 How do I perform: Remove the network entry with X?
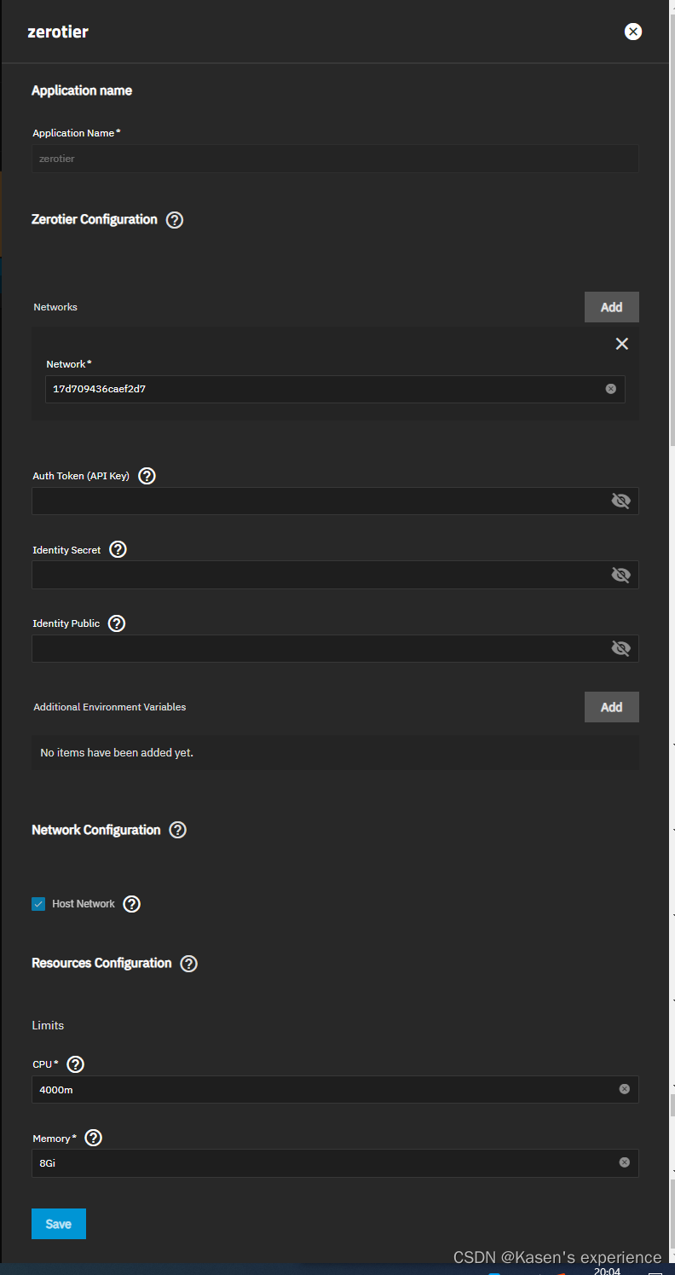(x=622, y=344)
